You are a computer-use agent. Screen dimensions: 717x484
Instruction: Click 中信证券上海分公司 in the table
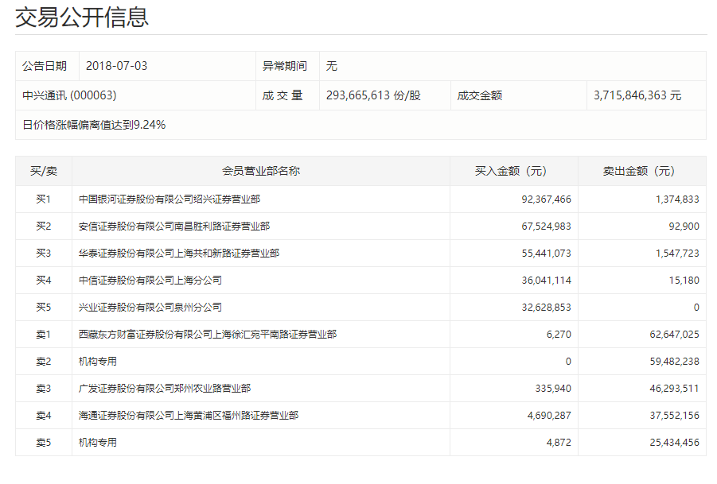click(150, 281)
